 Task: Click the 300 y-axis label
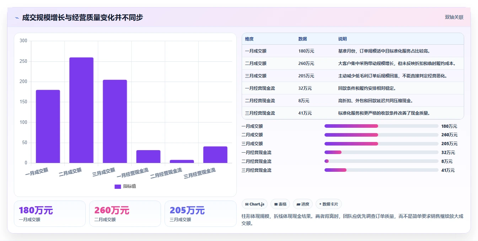pos(23,41)
